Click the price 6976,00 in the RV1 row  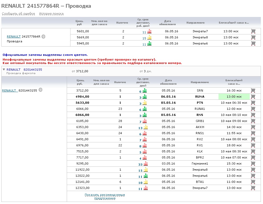(x=82, y=145)
